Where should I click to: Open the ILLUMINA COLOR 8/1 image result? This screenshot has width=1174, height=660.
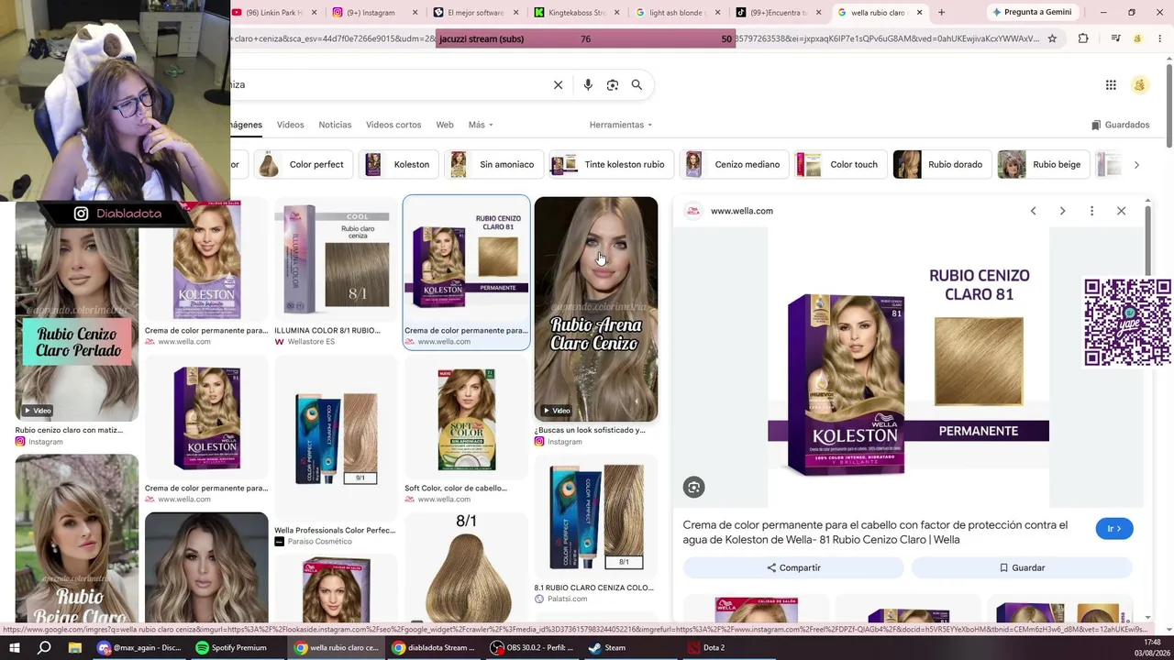(336, 260)
